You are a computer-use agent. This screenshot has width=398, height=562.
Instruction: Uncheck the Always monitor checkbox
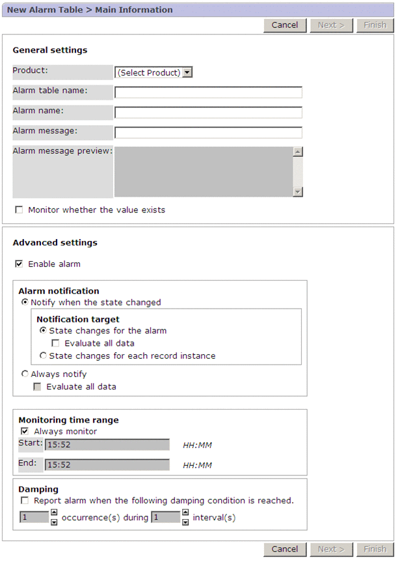(x=25, y=431)
